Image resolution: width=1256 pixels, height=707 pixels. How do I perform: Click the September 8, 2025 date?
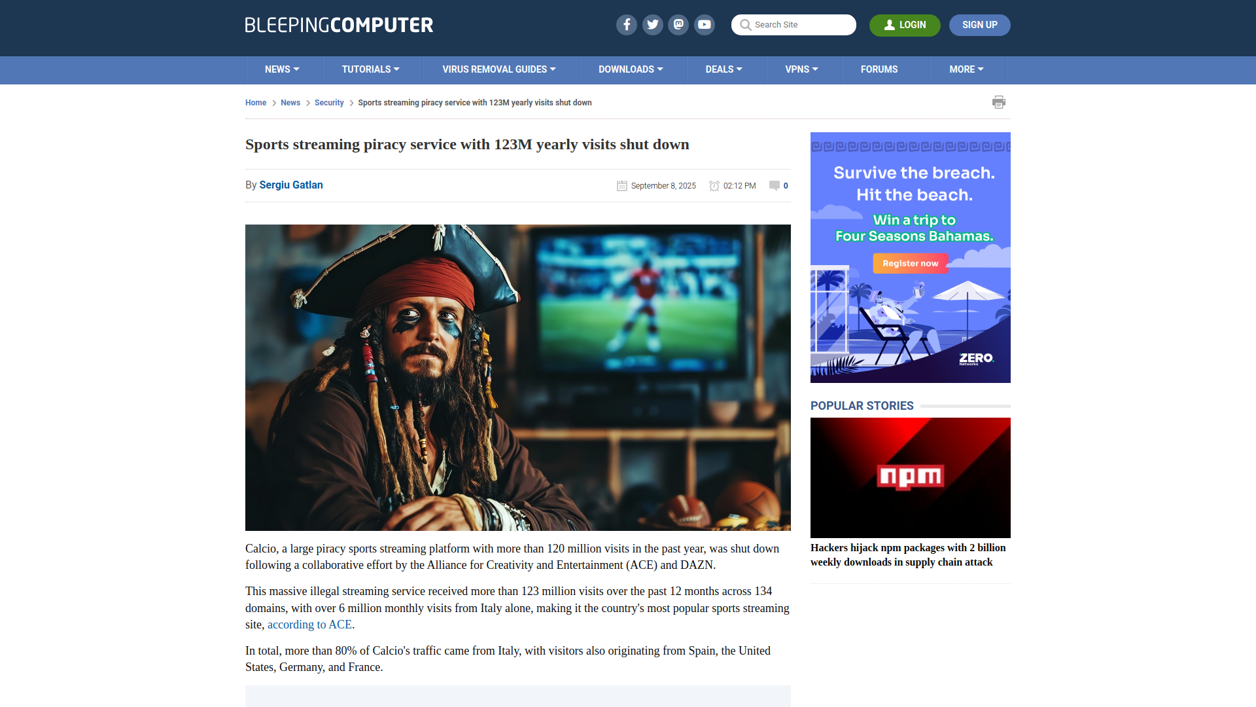(x=663, y=186)
